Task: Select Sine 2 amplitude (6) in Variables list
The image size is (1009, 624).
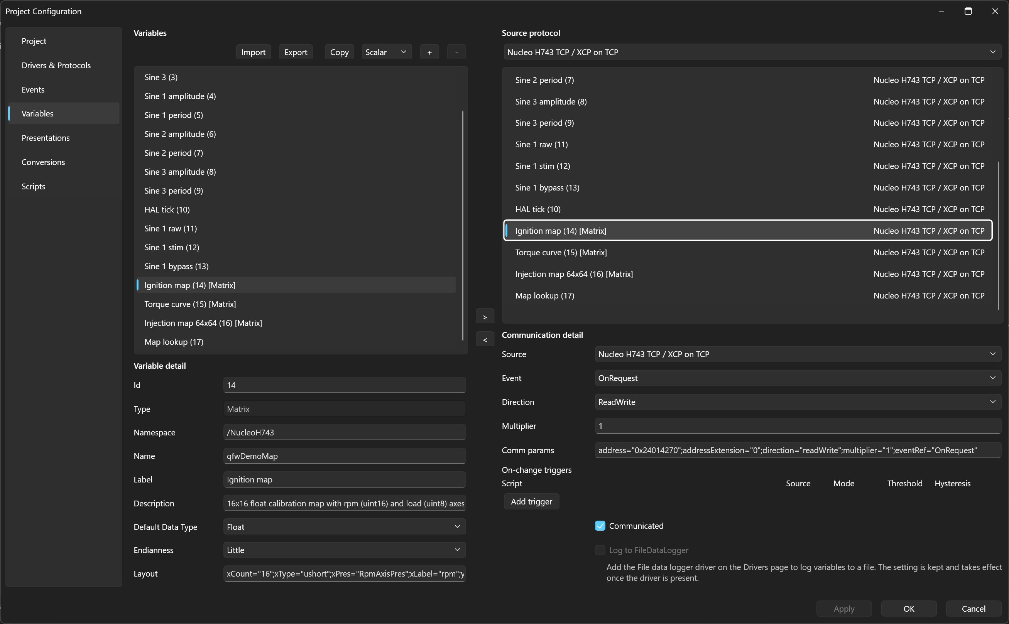Action: 296,134
